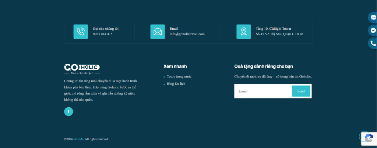
Task: Follow the ui2code link in the copyright line
Action: (x=78, y=139)
